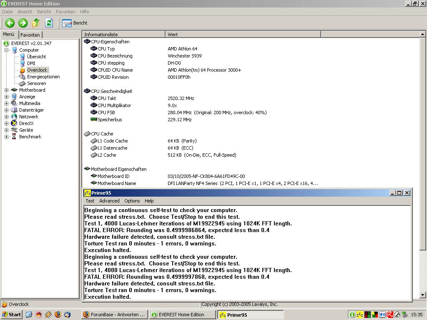Click the volume speaker tray icon
Screen dimensions: 427x320
pyautogui.click(x=382, y=315)
